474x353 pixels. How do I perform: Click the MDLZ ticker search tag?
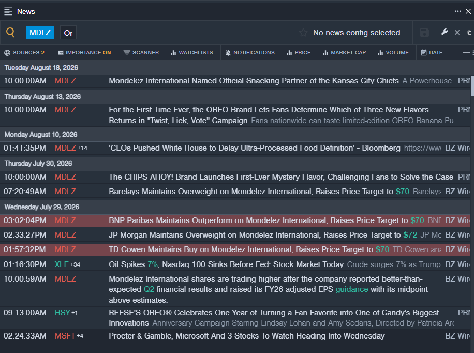(x=40, y=33)
